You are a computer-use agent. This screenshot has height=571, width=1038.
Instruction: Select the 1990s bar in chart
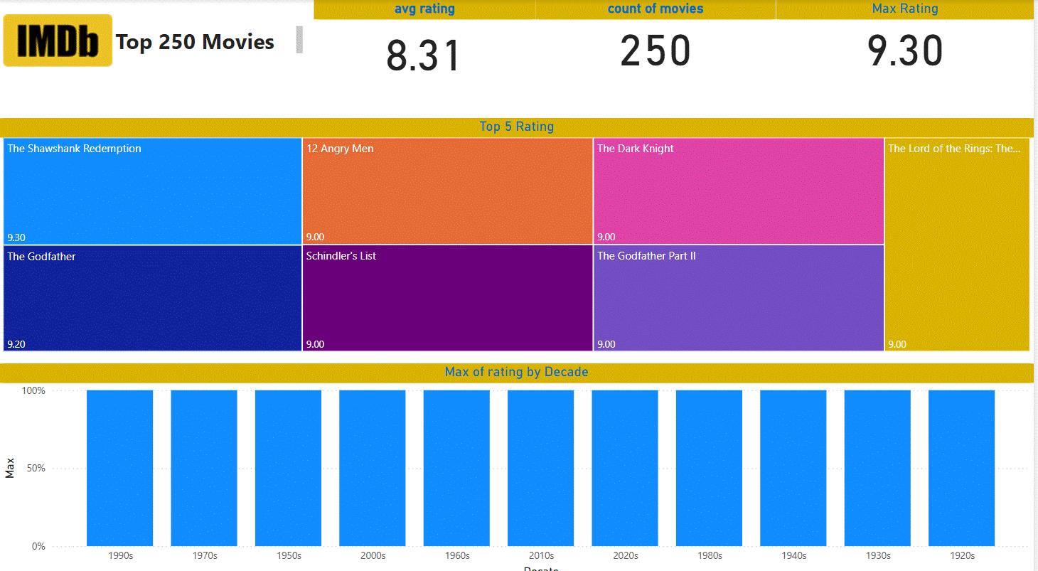tap(120, 468)
